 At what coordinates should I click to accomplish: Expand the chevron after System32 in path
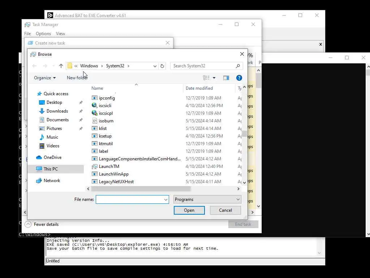pos(128,66)
